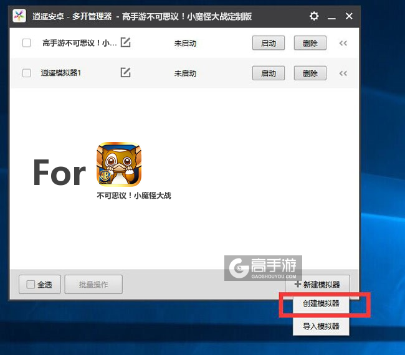Image resolution: width=405 pixels, height=355 pixels.
Task: Tick checkbox for 逍遥模拟器1
Action: pyautogui.click(x=27, y=73)
